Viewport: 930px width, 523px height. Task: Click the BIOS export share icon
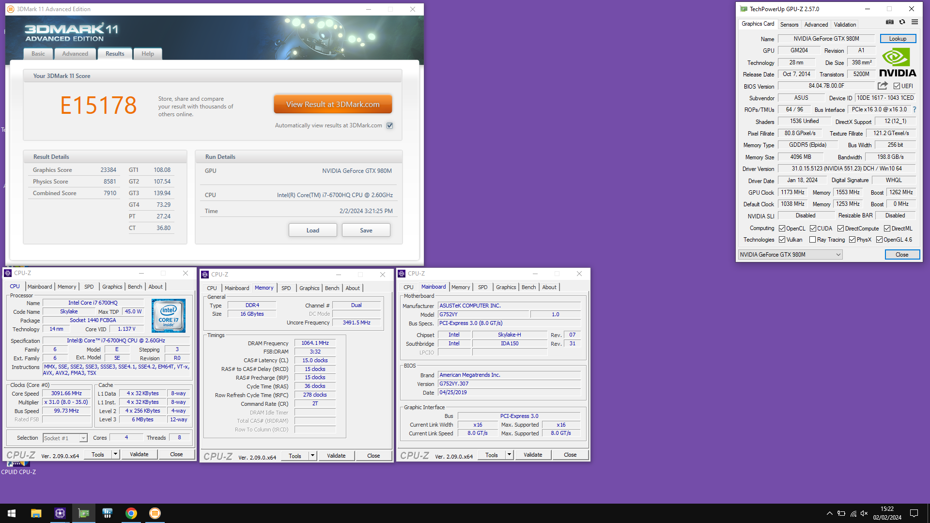pyautogui.click(x=883, y=86)
